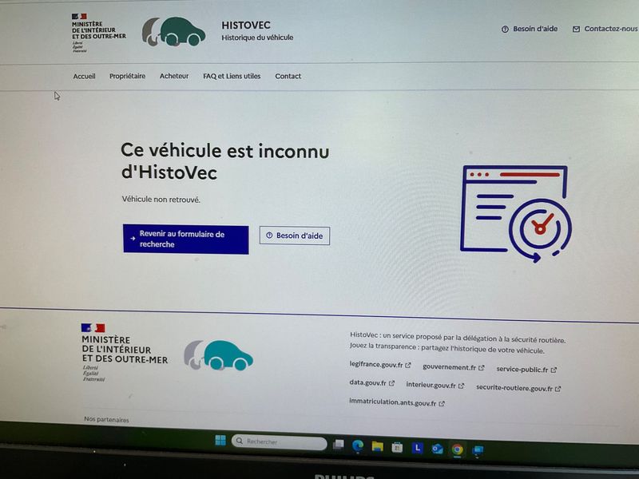Click the footer HistoVec car logo

218,355
